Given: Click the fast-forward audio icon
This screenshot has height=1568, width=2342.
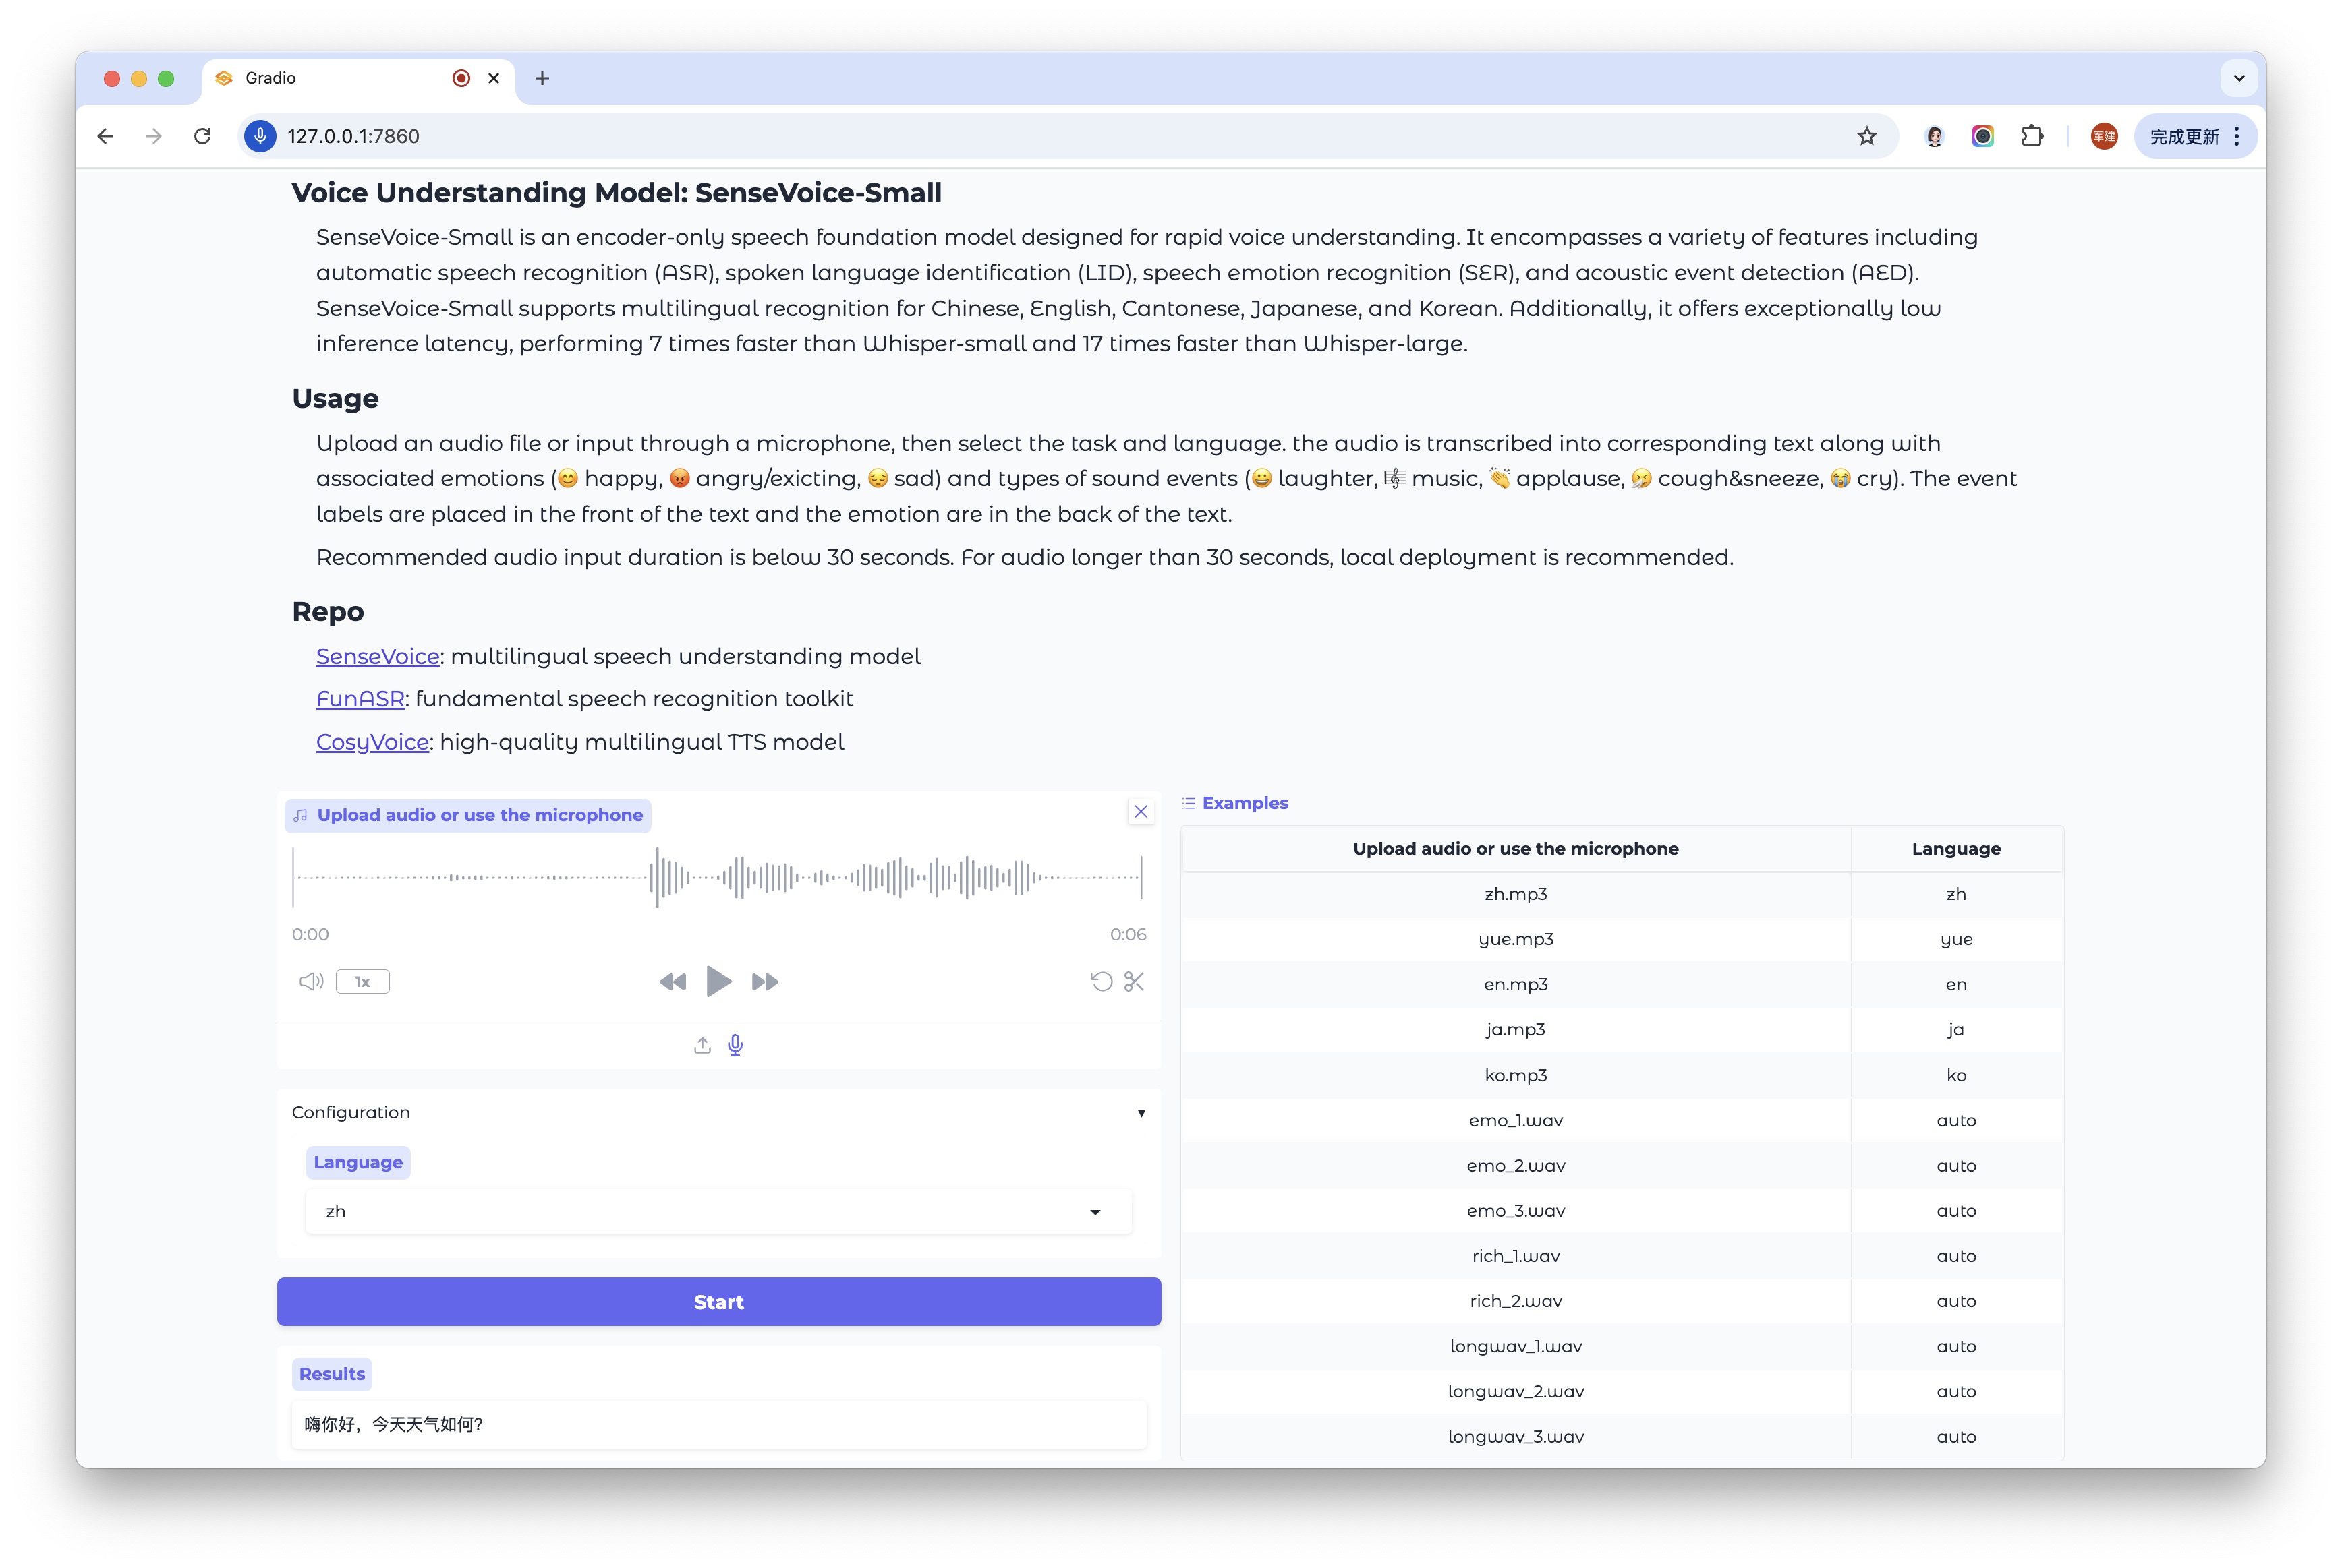Looking at the screenshot, I should (766, 982).
